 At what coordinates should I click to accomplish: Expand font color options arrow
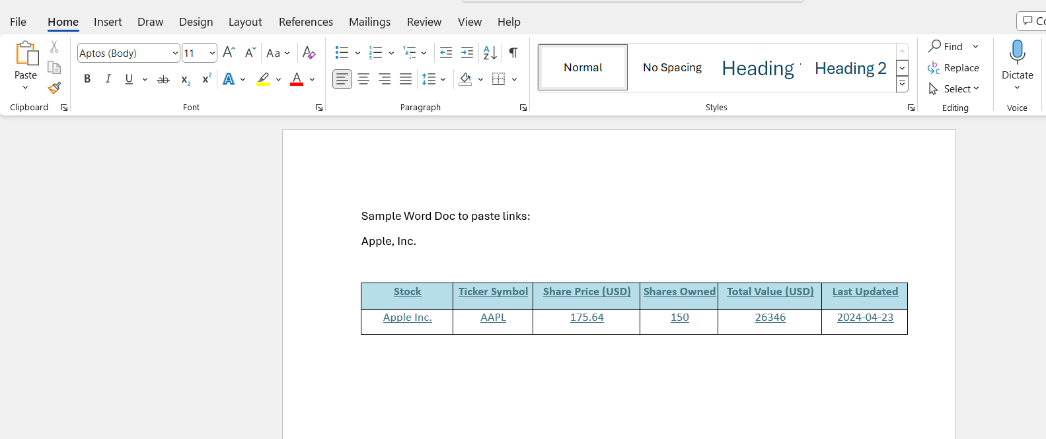tap(313, 80)
